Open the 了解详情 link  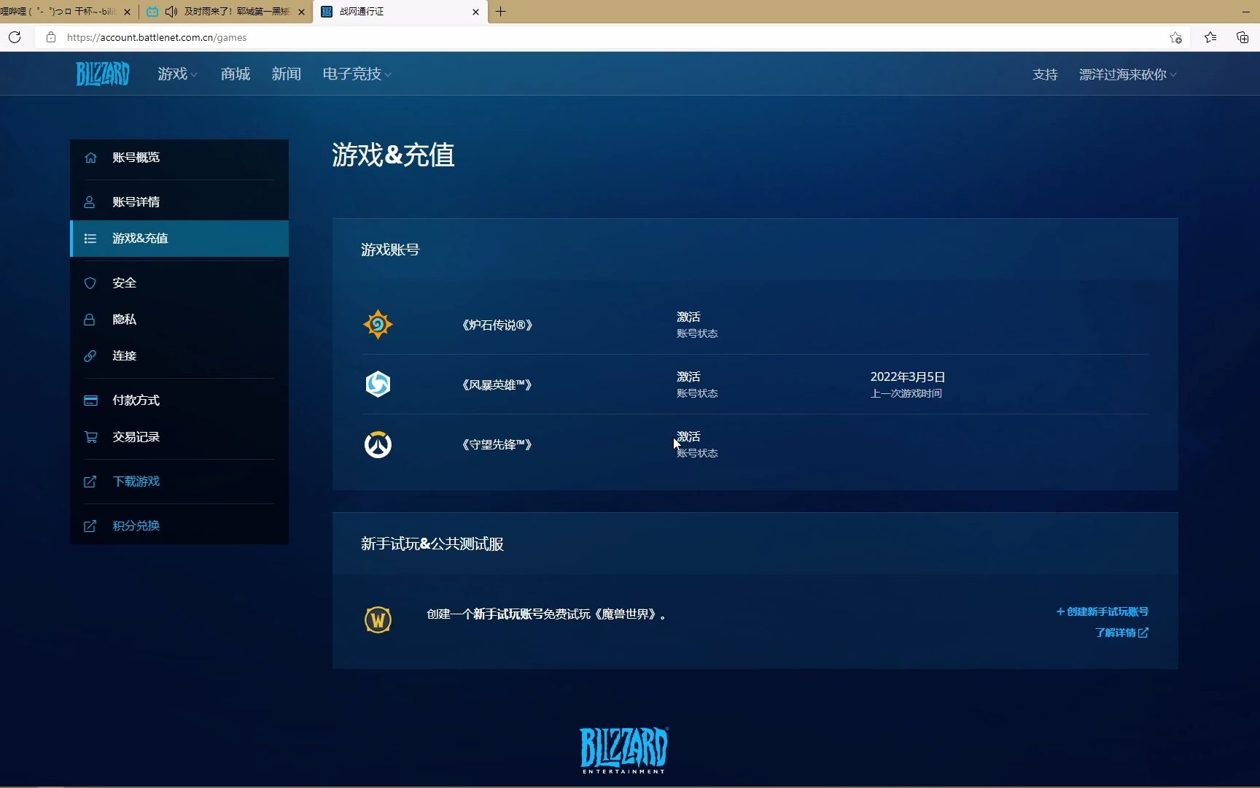(x=1121, y=633)
